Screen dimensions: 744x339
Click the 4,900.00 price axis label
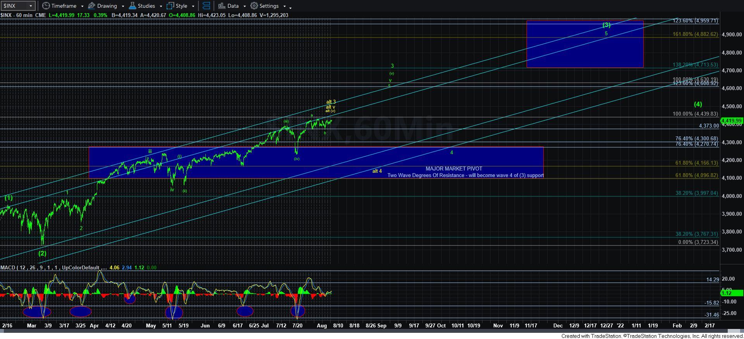(732, 34)
